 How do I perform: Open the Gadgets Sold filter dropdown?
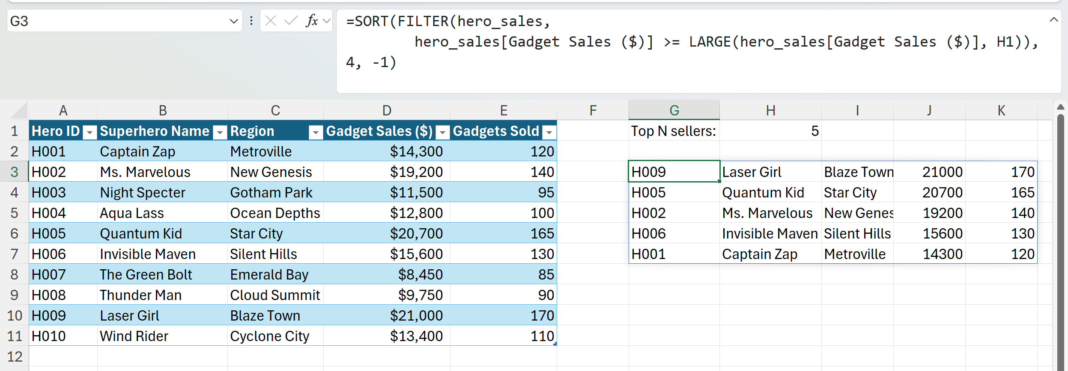(x=549, y=132)
